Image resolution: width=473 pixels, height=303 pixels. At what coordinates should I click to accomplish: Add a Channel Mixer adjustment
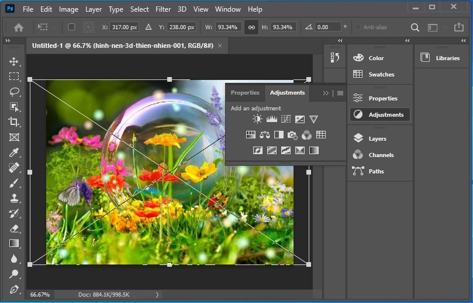click(306, 135)
